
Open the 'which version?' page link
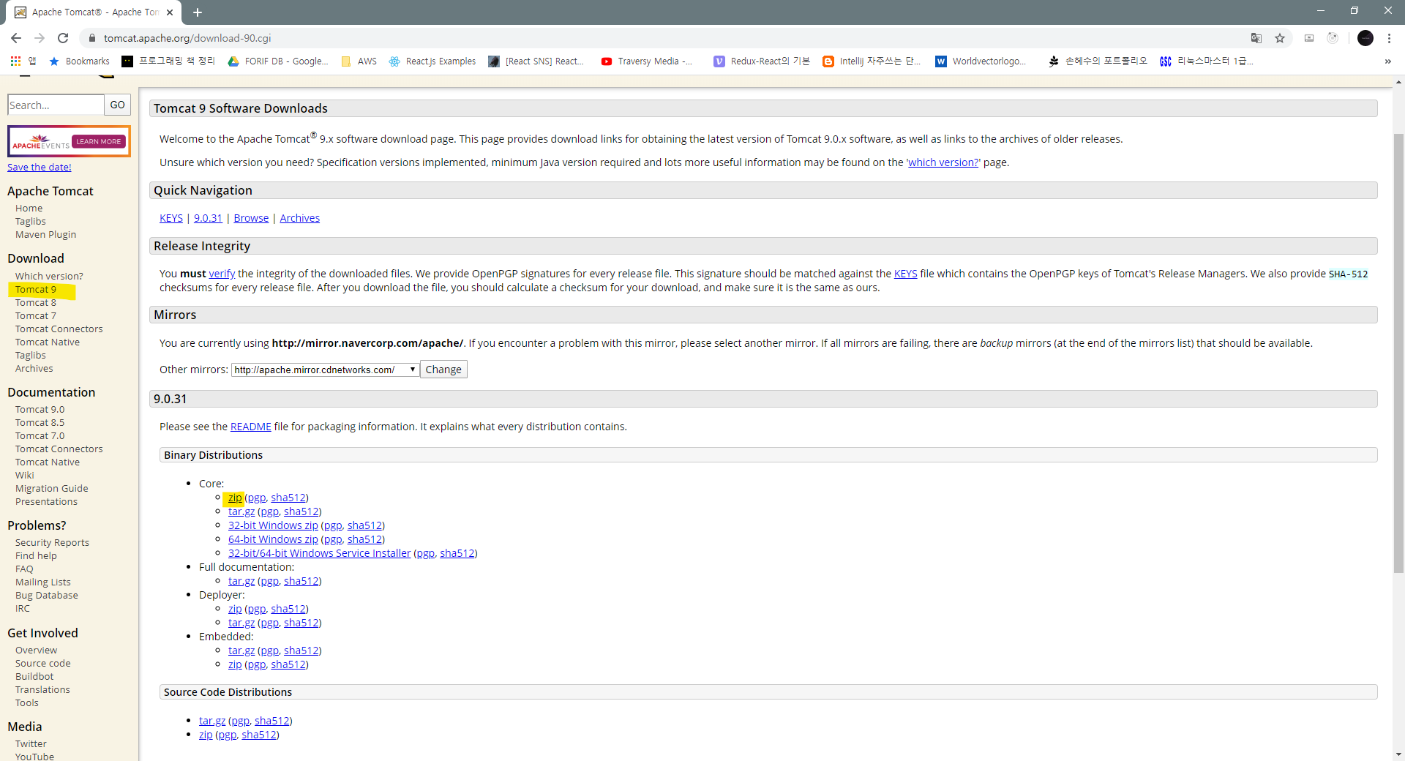[x=943, y=162]
